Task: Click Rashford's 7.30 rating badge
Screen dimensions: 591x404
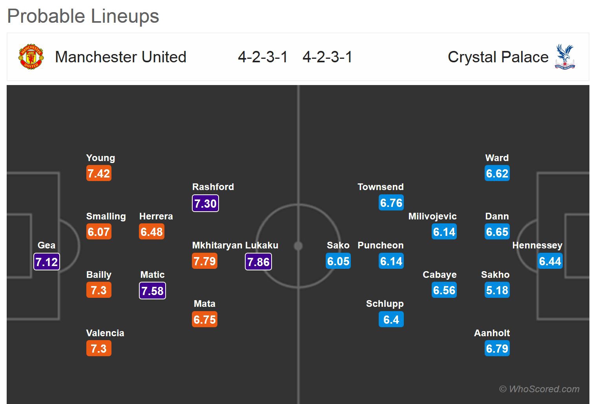Action: pyautogui.click(x=205, y=203)
